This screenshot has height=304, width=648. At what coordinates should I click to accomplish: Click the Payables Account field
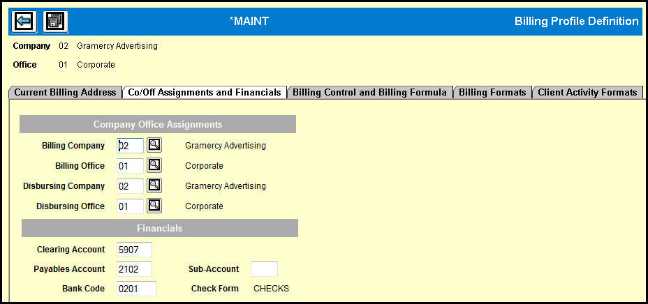(x=134, y=269)
